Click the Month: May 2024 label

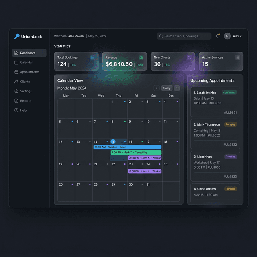[72, 88]
